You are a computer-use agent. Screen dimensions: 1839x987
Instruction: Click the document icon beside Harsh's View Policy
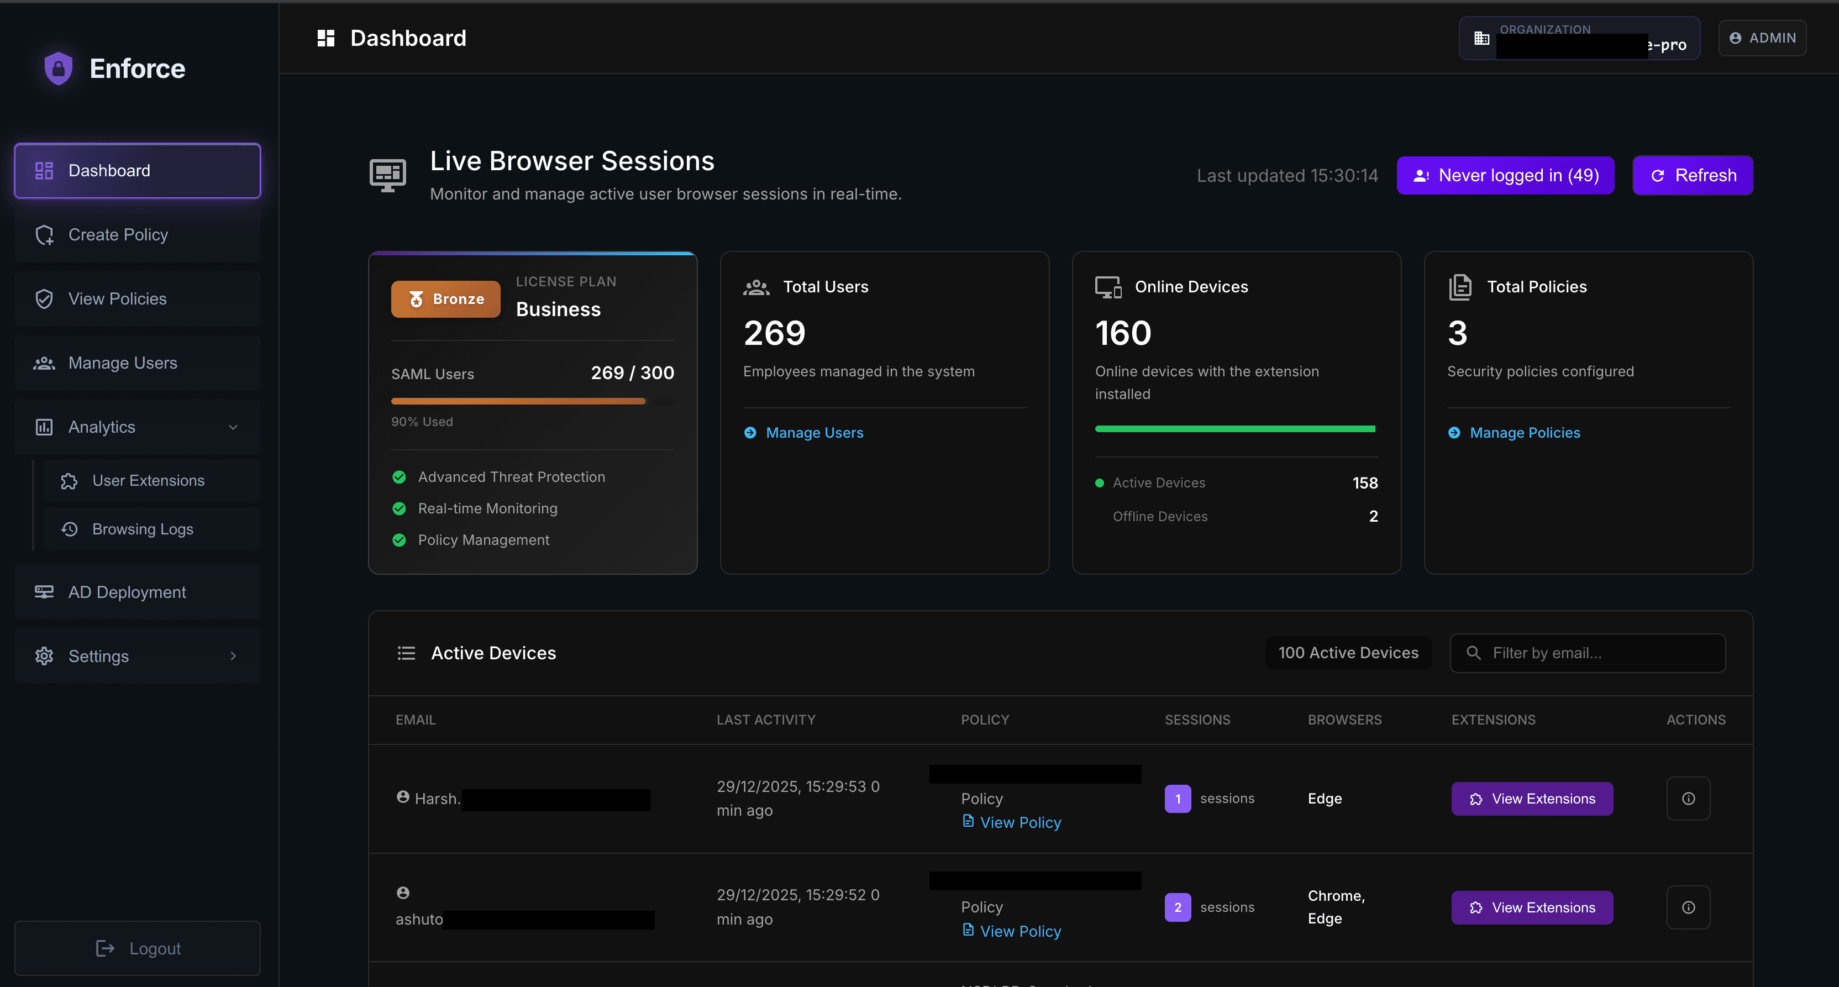pyautogui.click(x=968, y=821)
